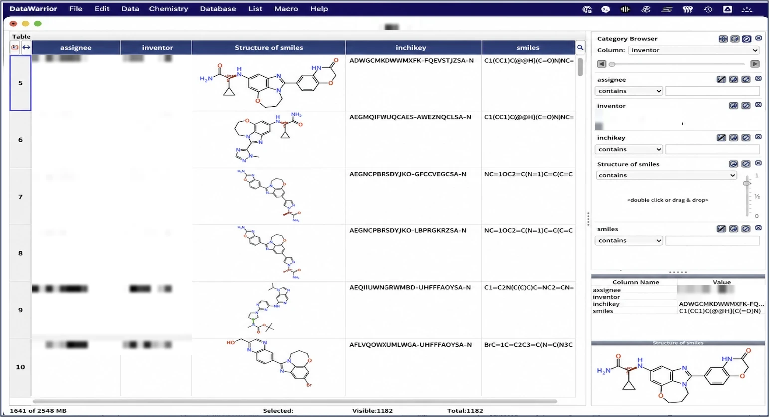Toggle the inverse icon of the Category Browser filter
770x417 pixels.
pyautogui.click(x=735, y=39)
